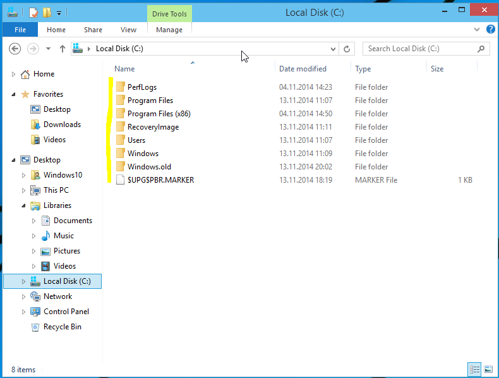499x378 pixels.
Task: Collapse the Libraries node
Action: pyautogui.click(x=23, y=205)
